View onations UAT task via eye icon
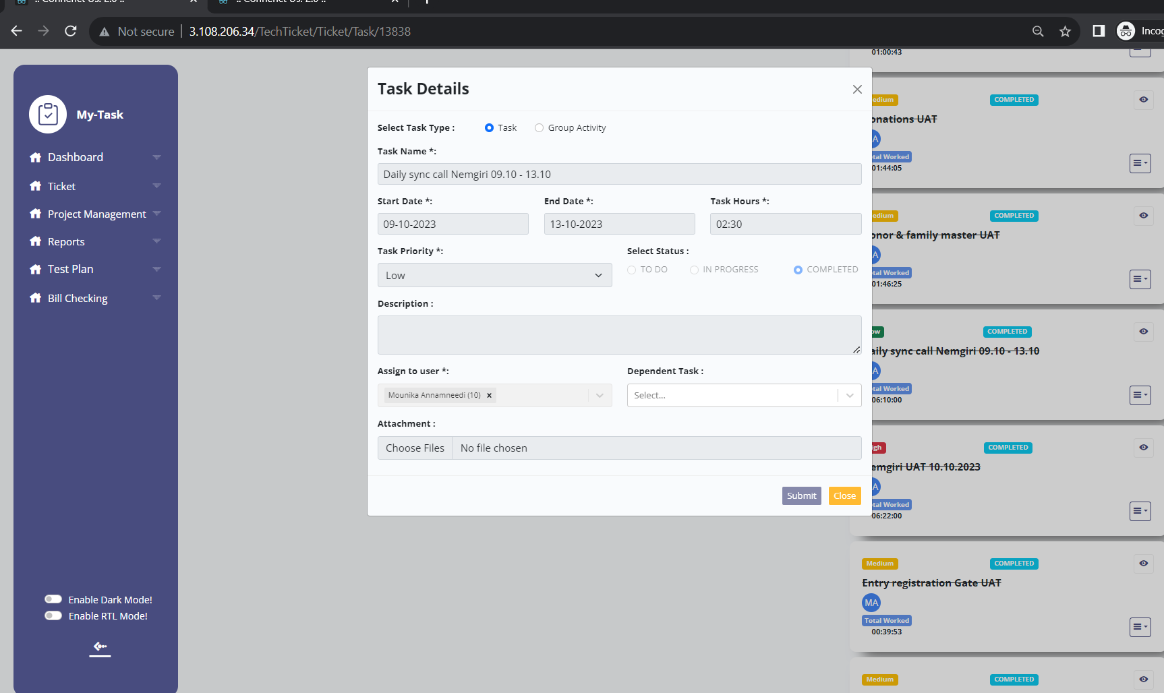 click(1144, 100)
